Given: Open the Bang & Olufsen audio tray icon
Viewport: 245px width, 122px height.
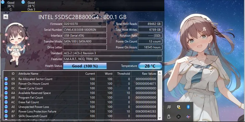Looking at the screenshot, I should 179,116.
